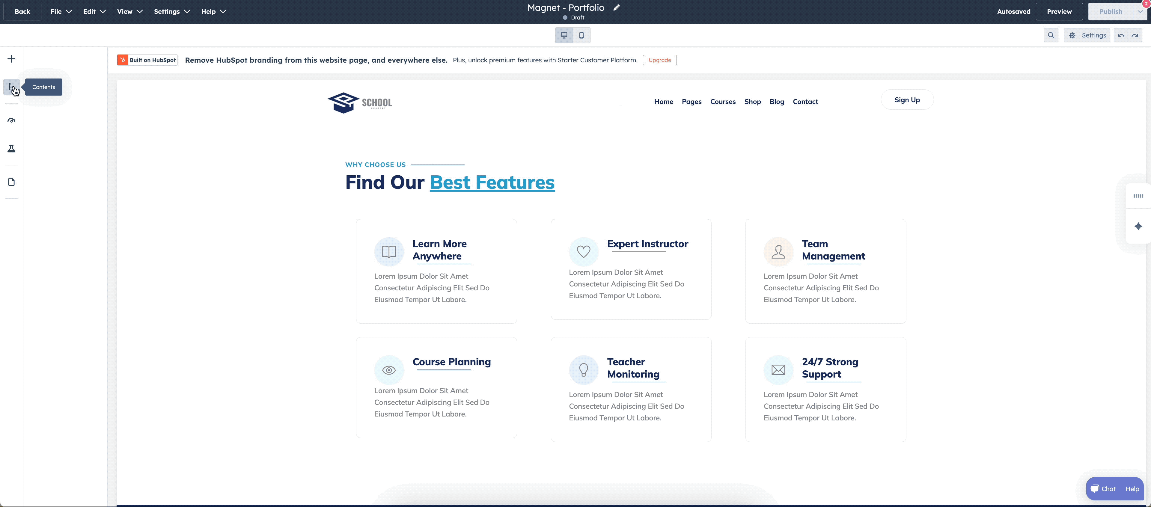Switch to desktop preview view

[564, 35]
